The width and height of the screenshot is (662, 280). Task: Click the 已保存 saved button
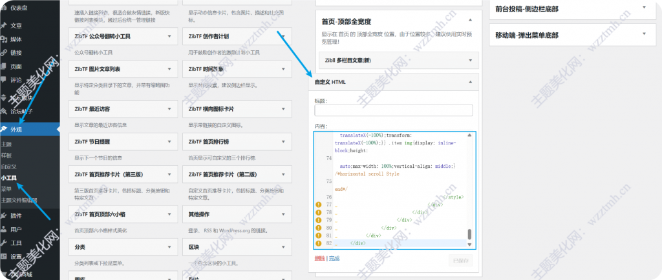[x=460, y=260]
